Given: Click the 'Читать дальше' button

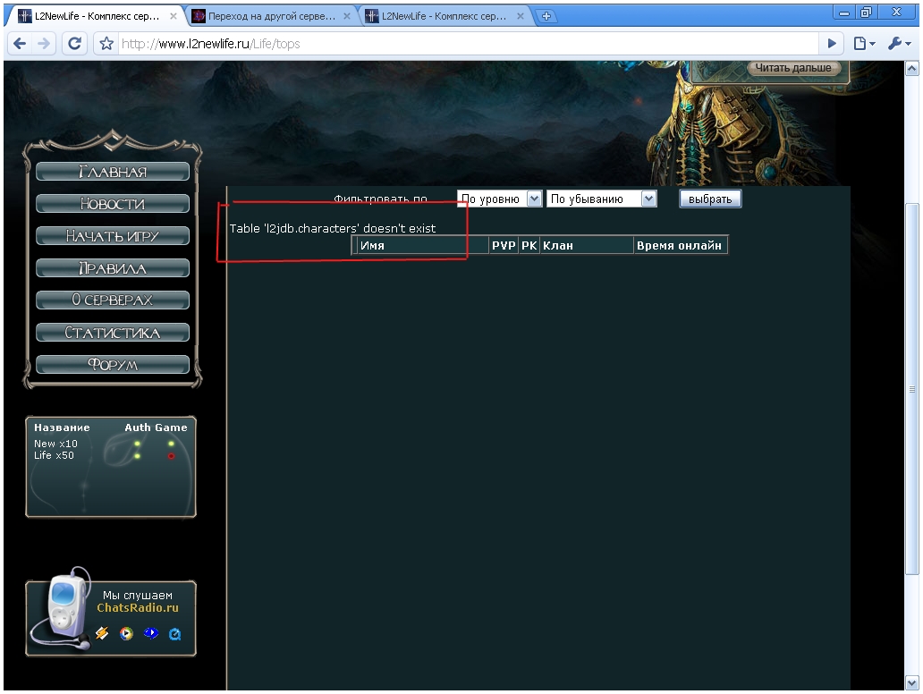Looking at the screenshot, I should (793, 68).
